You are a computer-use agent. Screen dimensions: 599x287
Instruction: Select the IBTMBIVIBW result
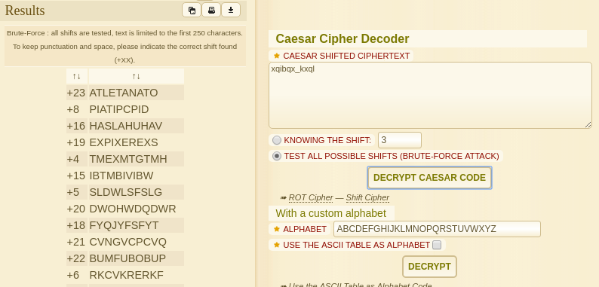point(121,176)
